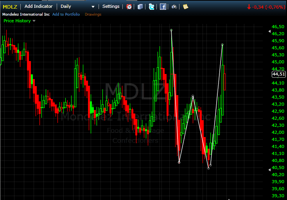This screenshot has height=200, width=287.
Task: Expand the Price History dropdown arrow
Action: pos(34,21)
